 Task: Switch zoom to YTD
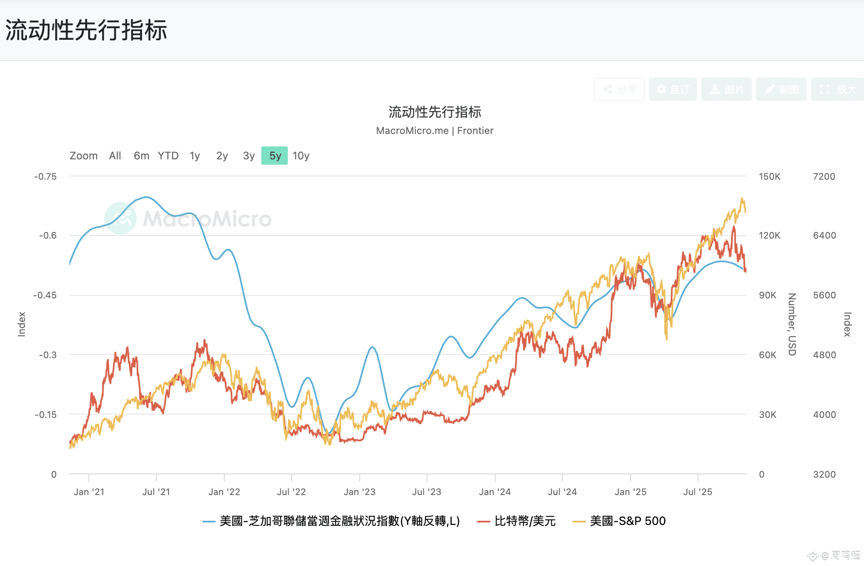[x=168, y=156]
